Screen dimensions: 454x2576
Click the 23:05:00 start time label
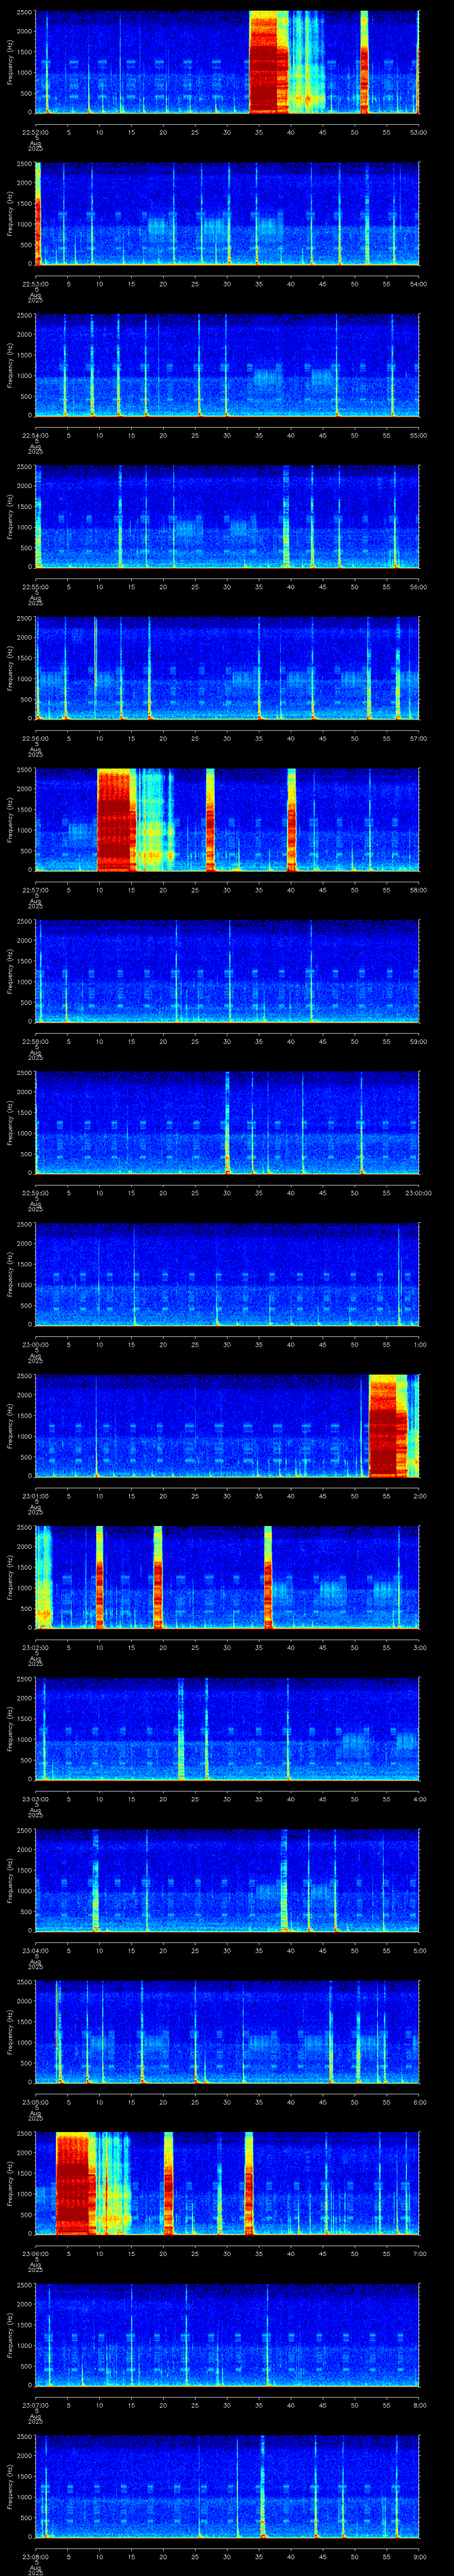pyautogui.click(x=35, y=2102)
